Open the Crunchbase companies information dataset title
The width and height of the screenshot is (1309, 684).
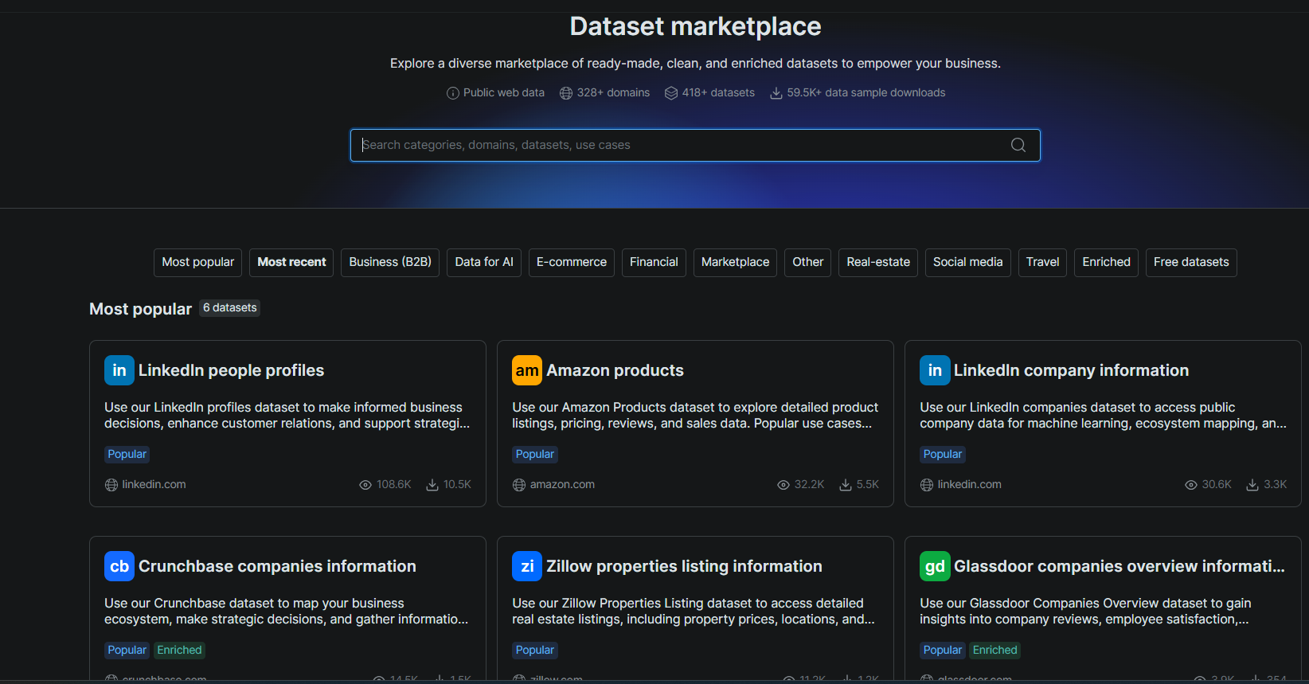277,566
